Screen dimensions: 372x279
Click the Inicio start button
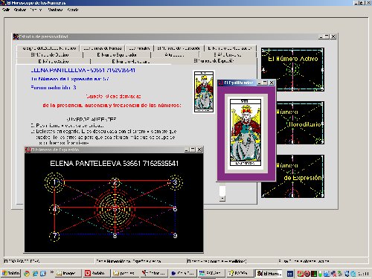[x=10, y=273]
